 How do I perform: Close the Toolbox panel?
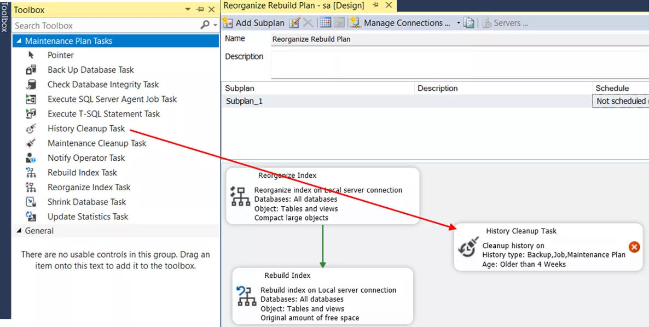click(212, 9)
